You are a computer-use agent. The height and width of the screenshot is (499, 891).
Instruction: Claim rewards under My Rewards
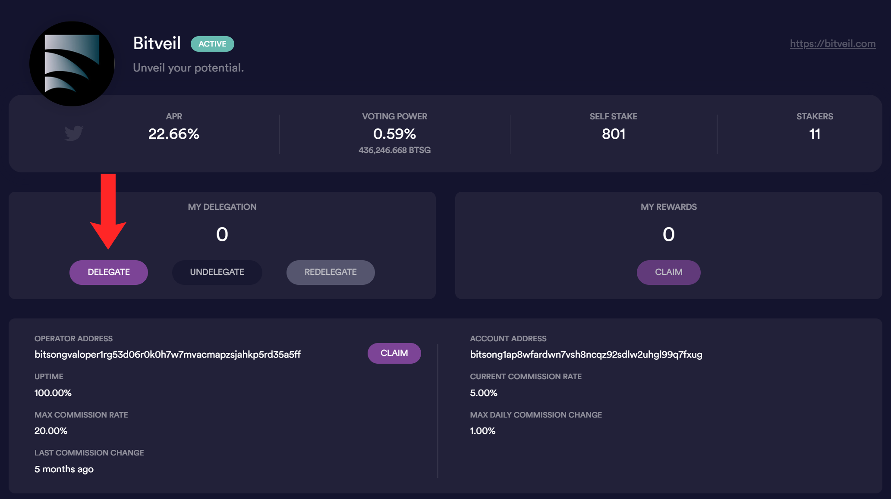pos(668,272)
